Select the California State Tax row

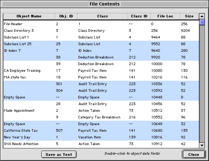tap(101, 131)
